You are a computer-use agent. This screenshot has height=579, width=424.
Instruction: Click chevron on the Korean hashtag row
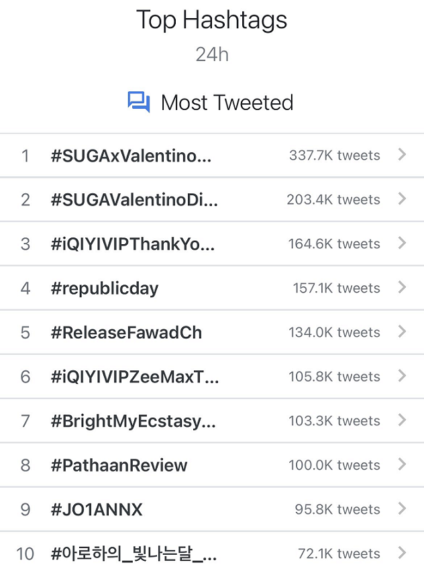click(x=402, y=553)
